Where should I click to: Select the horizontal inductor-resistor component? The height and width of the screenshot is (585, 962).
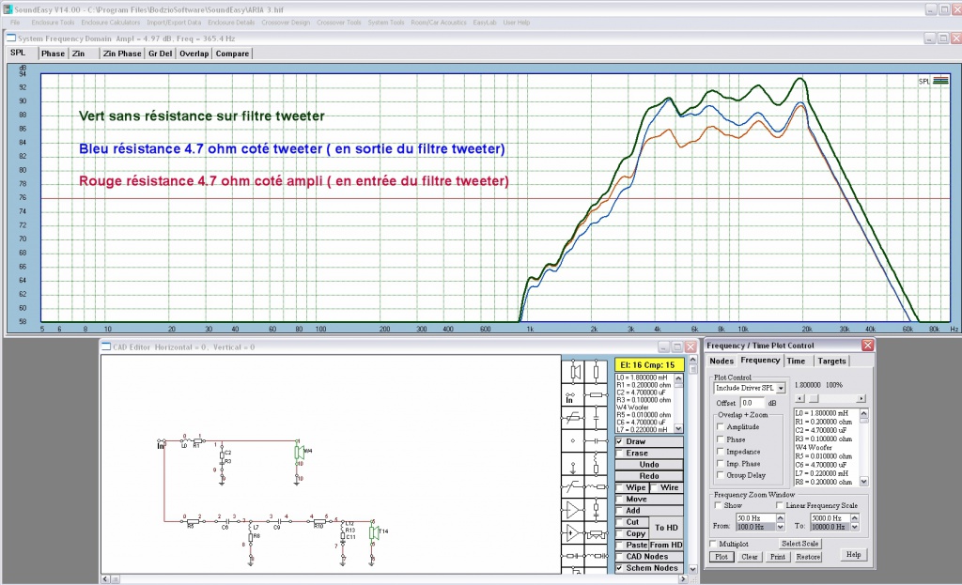[596, 486]
